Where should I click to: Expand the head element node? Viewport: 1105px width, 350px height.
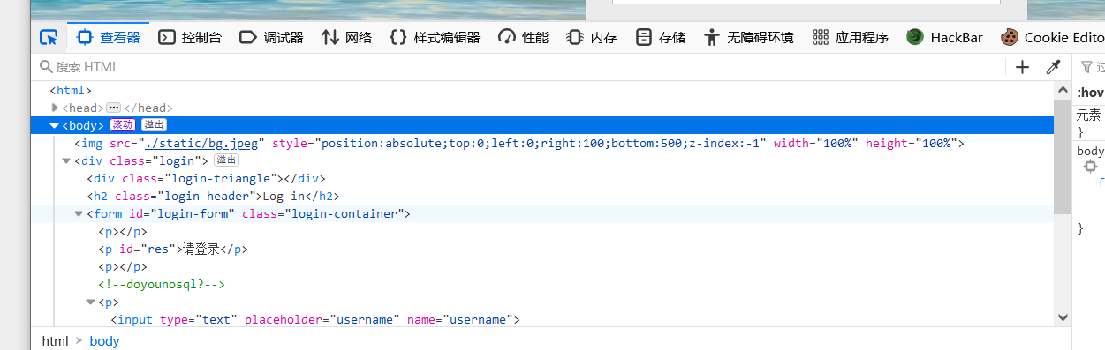coord(55,108)
